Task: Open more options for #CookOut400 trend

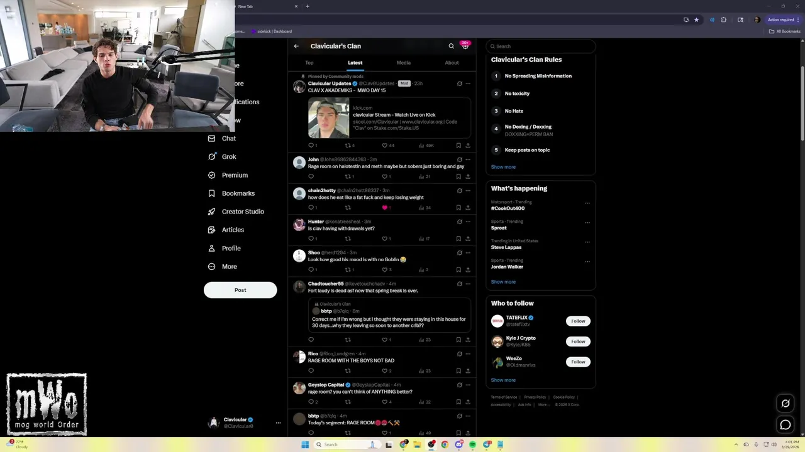Action: pos(587,203)
